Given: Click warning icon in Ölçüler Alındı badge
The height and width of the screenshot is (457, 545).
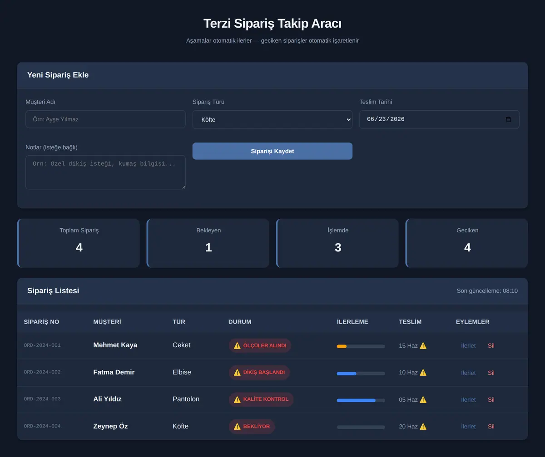Looking at the screenshot, I should click(237, 346).
